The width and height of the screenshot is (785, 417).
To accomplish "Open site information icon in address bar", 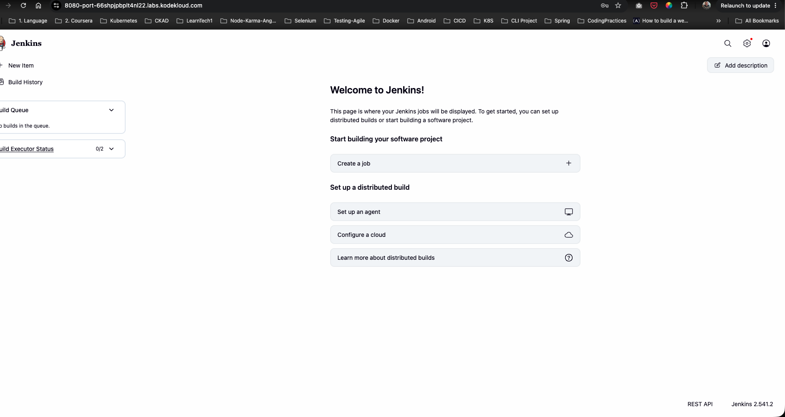I will (56, 5).
